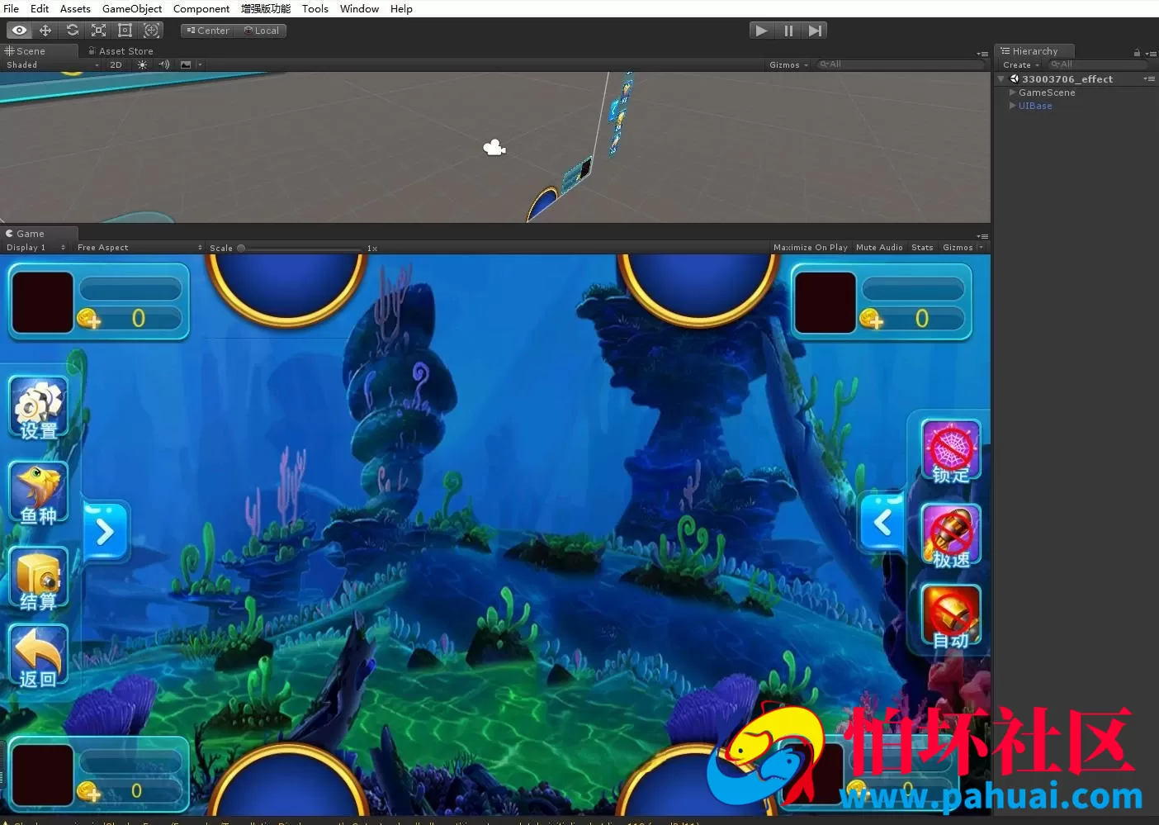
Task: Open the Component menu
Action: pyautogui.click(x=201, y=8)
